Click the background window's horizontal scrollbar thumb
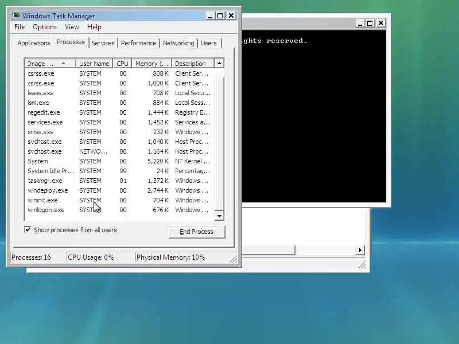Image resolution: width=459 pixels, height=344 pixels. point(269,251)
